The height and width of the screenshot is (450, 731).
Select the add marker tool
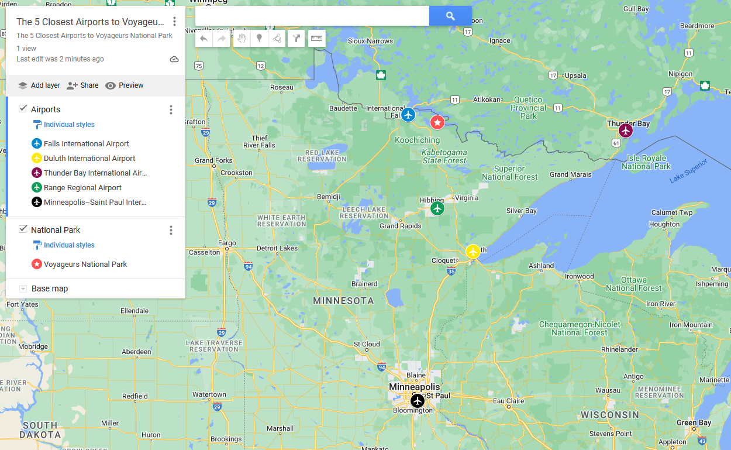coord(259,39)
